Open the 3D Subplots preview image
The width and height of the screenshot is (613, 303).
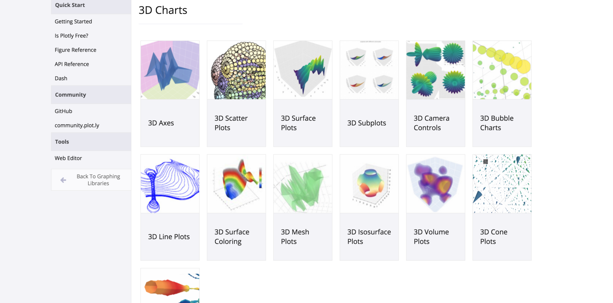(369, 70)
